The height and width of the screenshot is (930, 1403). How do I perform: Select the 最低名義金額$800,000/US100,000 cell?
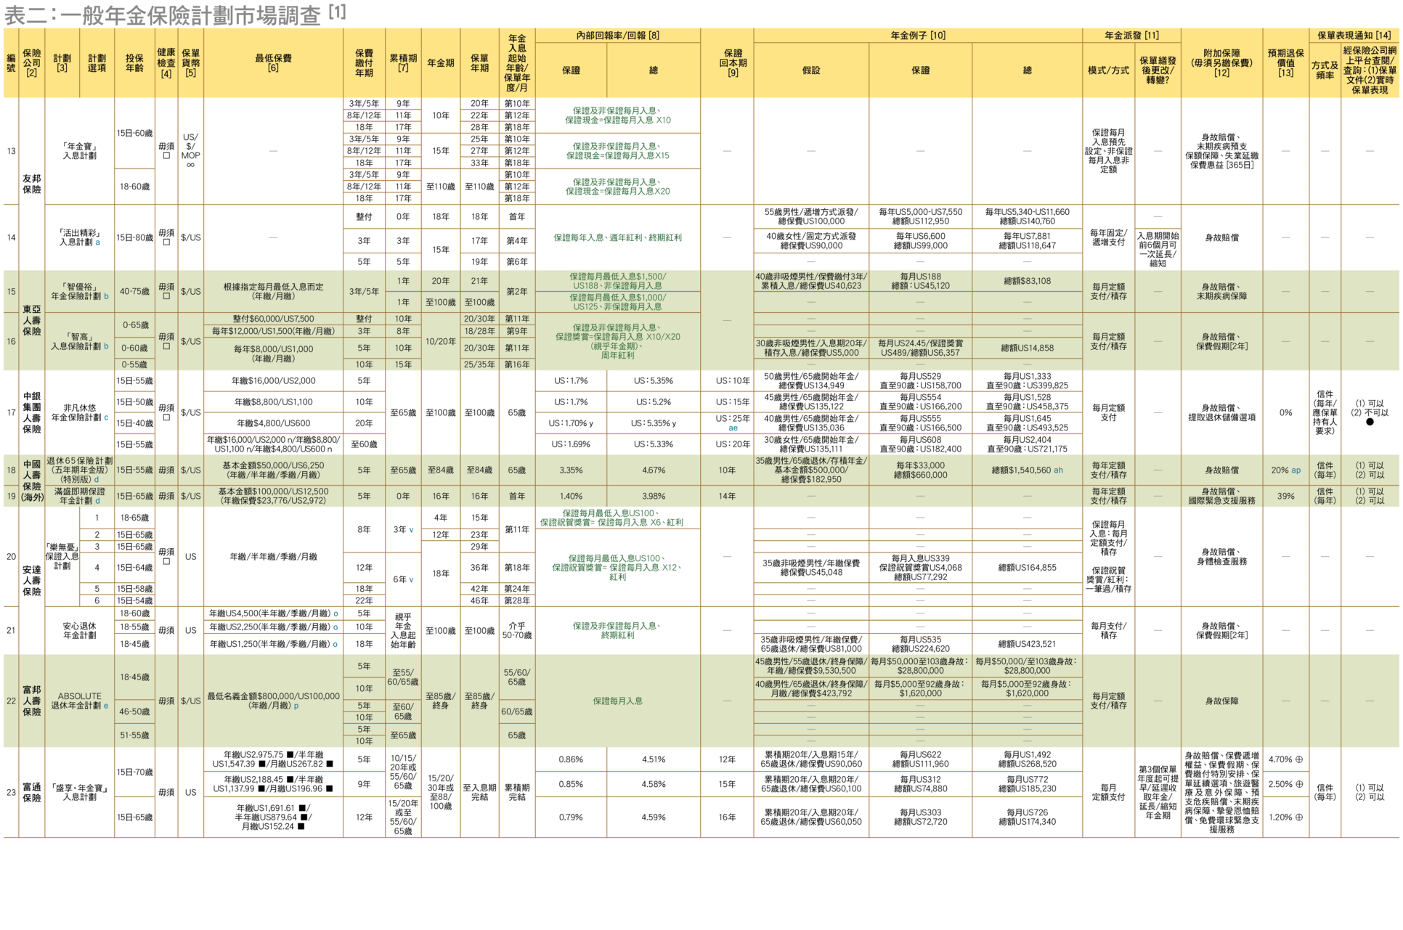[x=273, y=701]
